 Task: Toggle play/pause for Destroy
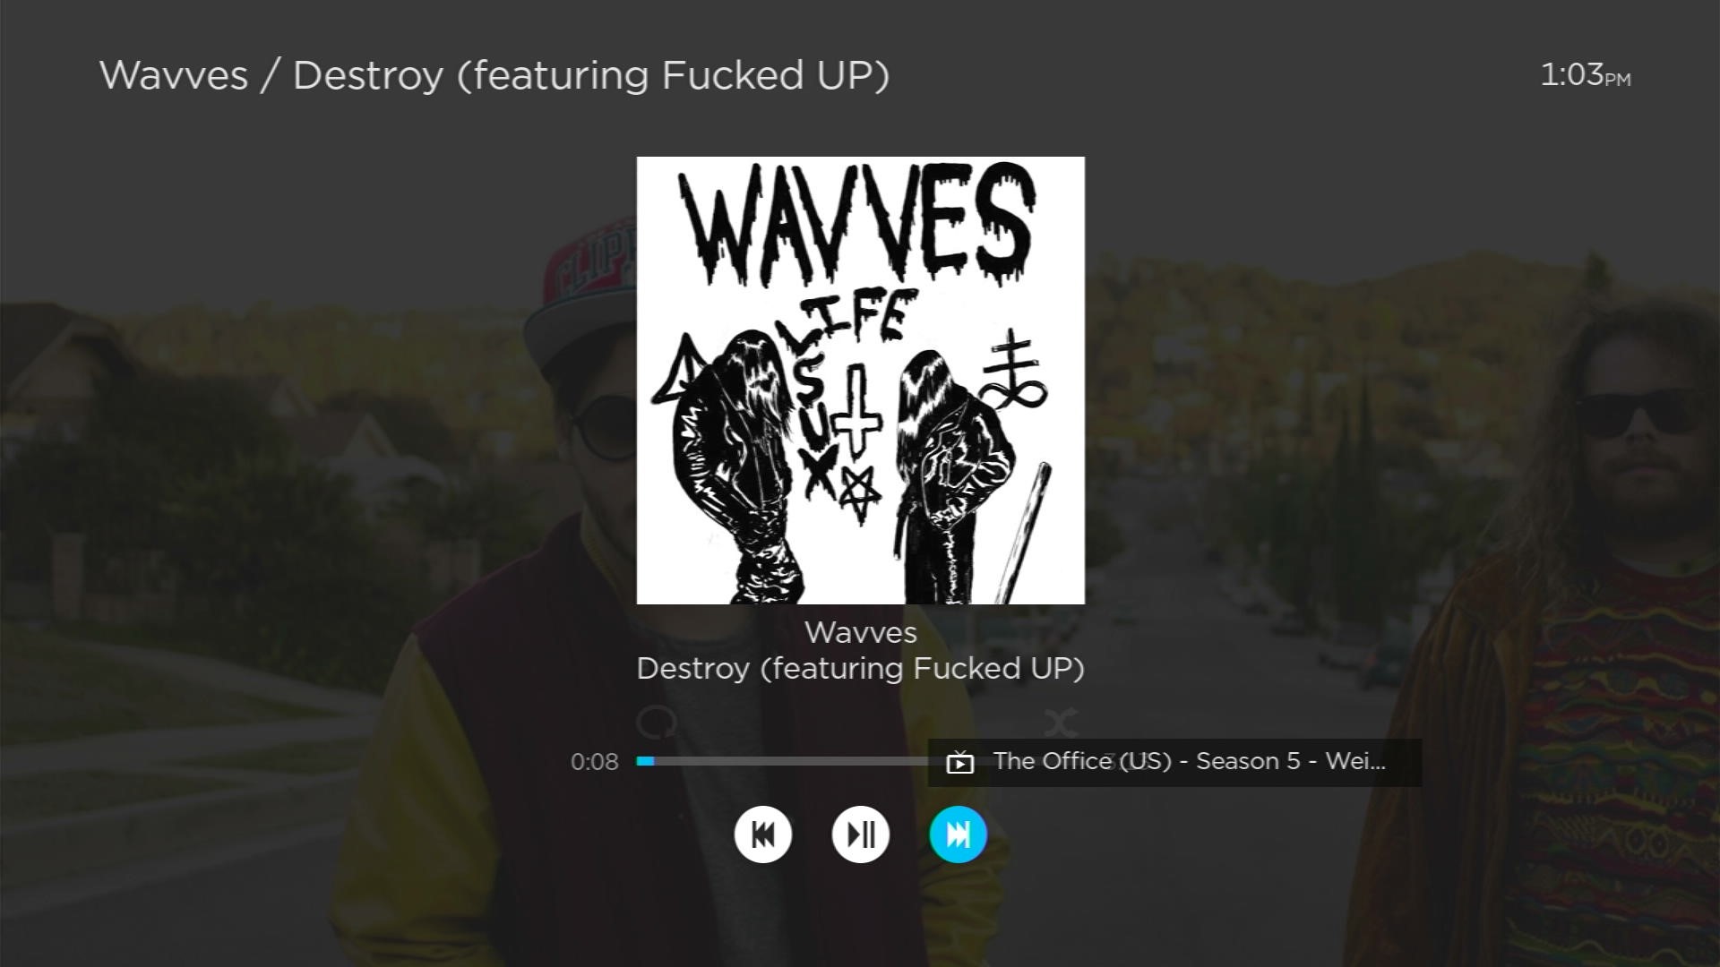coord(860,834)
